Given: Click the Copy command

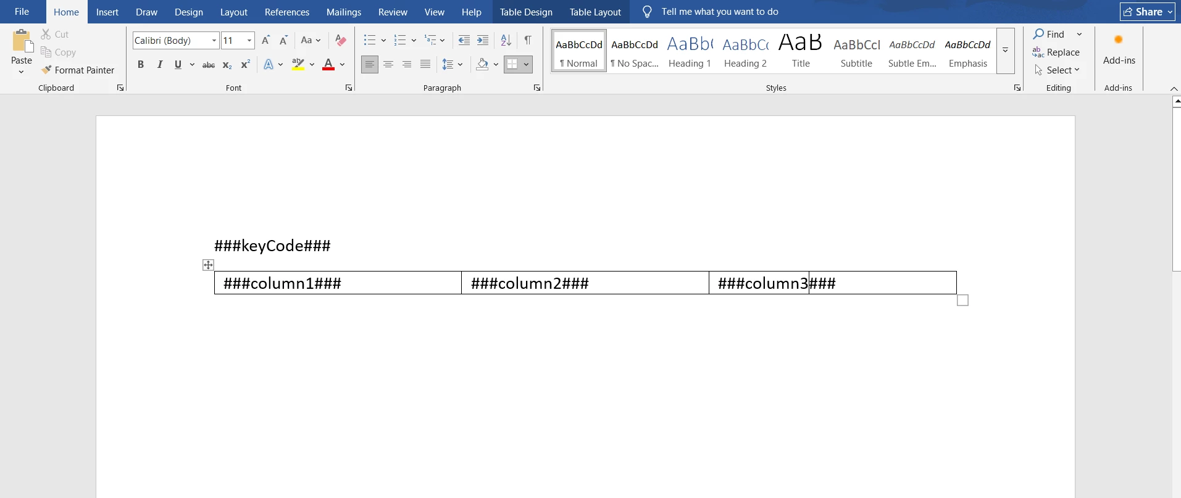Looking at the screenshot, I should click(58, 52).
